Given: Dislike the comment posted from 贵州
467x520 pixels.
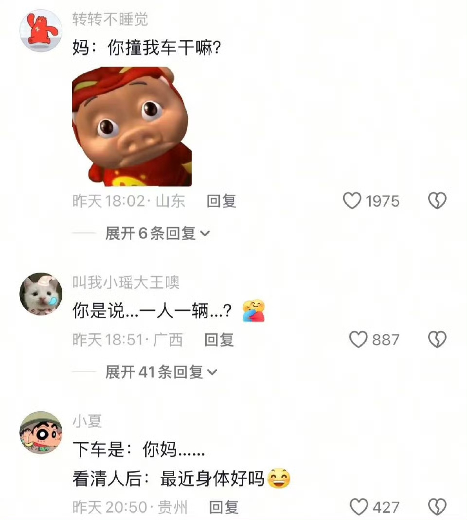Looking at the screenshot, I should click(437, 507).
